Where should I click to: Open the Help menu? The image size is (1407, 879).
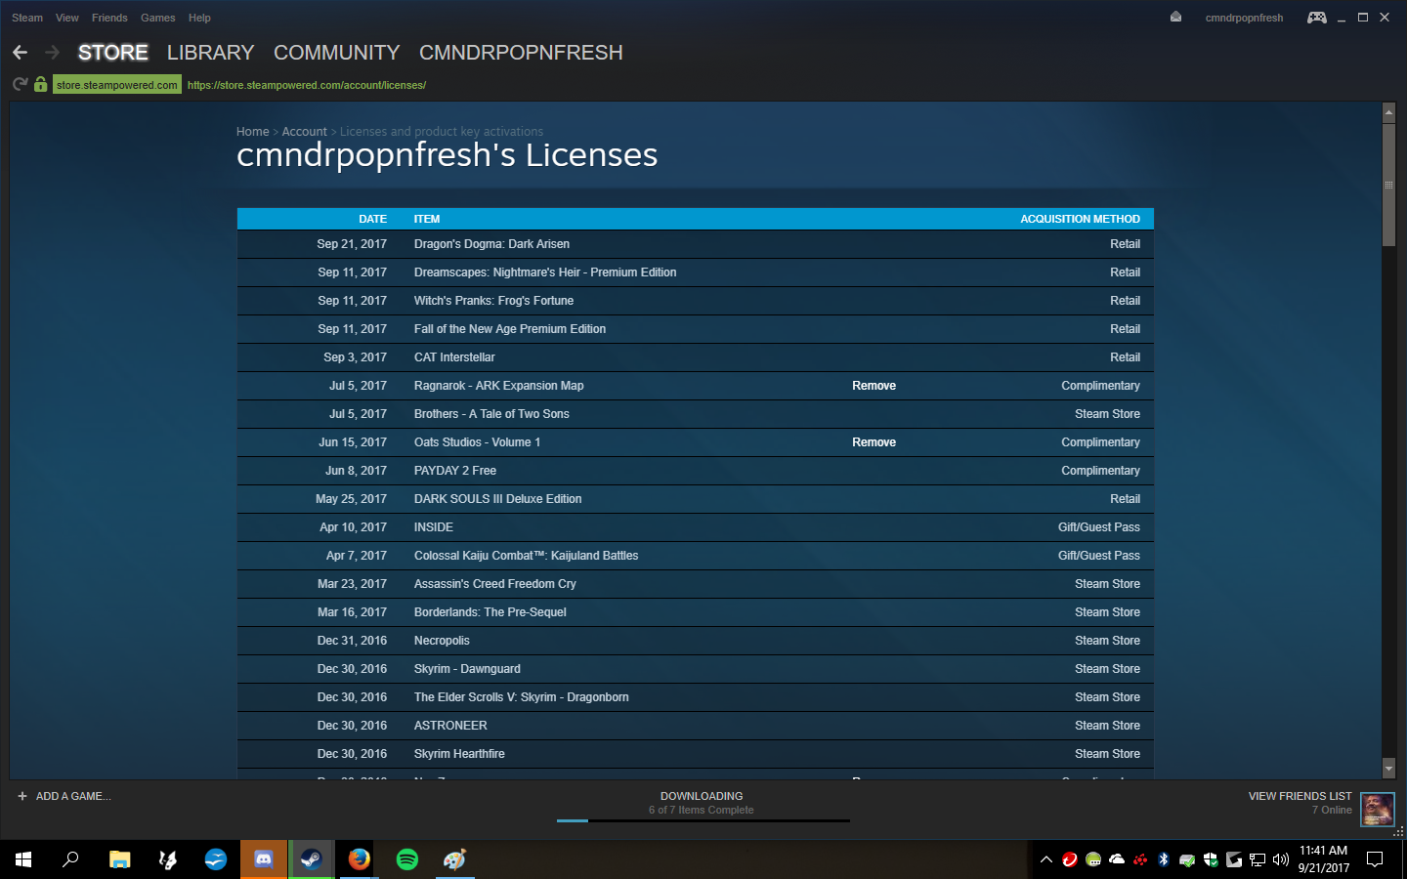pyautogui.click(x=199, y=18)
